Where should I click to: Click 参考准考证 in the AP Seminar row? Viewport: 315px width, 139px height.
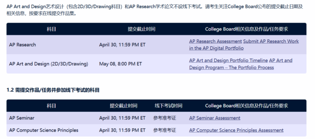tap(164, 118)
